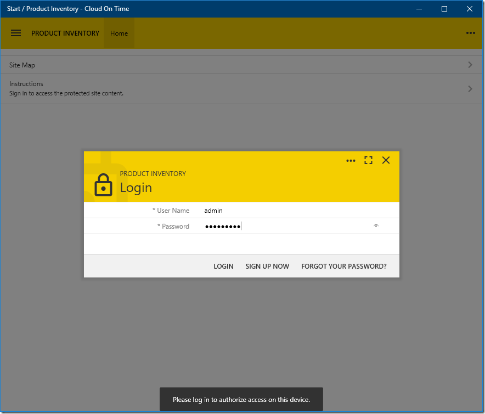Click the lock icon in the Login header
The width and height of the screenshot is (485, 414).
tap(103, 185)
